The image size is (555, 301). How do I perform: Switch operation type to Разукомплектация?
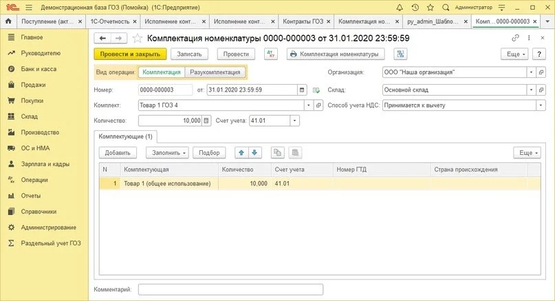coord(215,72)
